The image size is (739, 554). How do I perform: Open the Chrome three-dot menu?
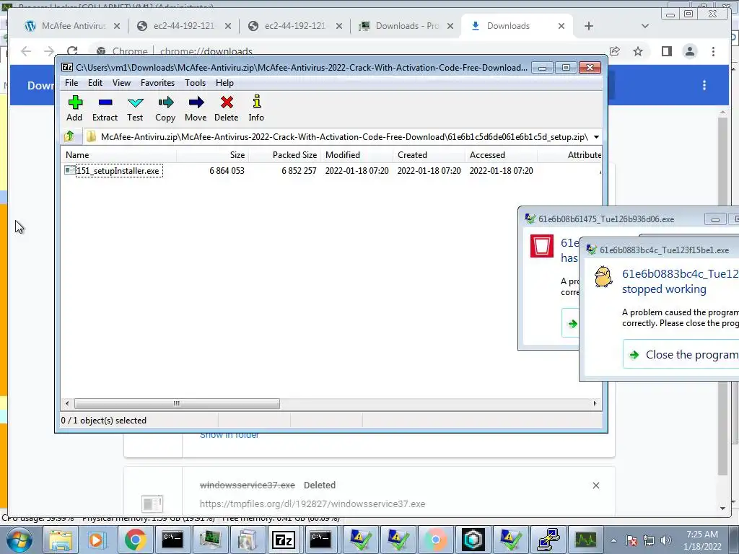(713, 51)
